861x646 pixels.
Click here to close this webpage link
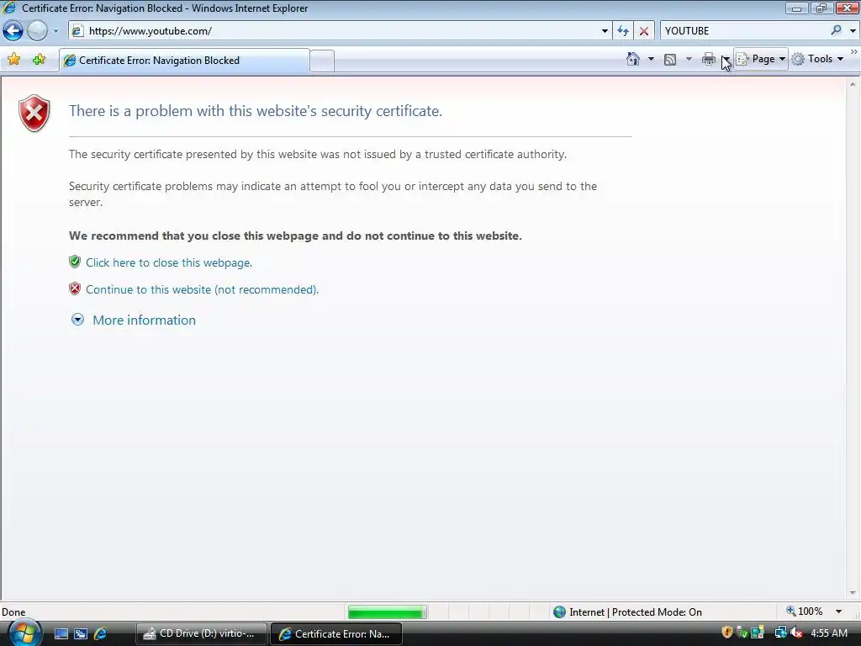coord(168,262)
